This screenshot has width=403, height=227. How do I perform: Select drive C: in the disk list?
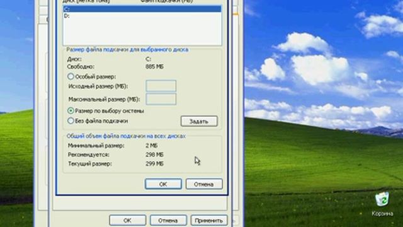tap(142, 9)
